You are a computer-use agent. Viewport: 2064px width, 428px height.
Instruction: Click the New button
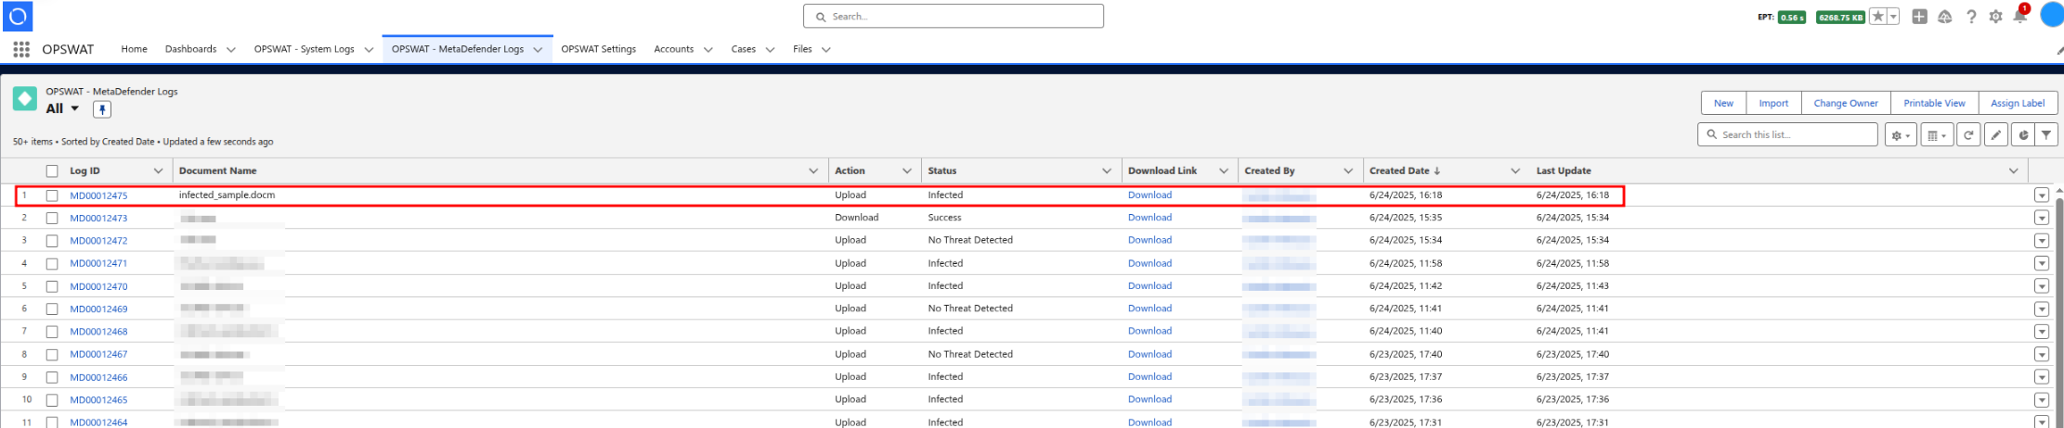1723,104
